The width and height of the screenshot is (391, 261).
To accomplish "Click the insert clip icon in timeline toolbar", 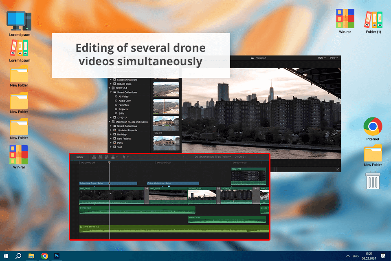I will 101,157.
